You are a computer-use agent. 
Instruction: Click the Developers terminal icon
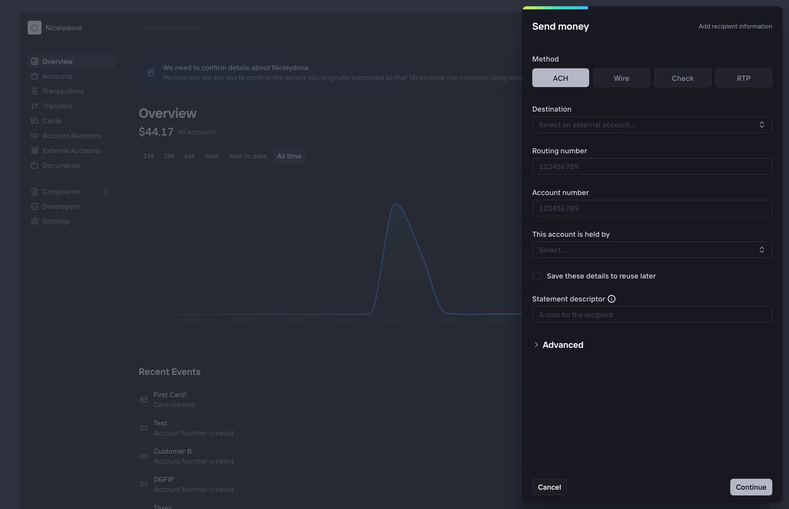pyautogui.click(x=35, y=206)
